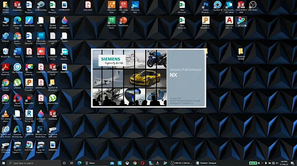Select the PowerPoint desktop shortcut
The width and height of the screenshot is (297, 166).
click(x=123, y=22)
